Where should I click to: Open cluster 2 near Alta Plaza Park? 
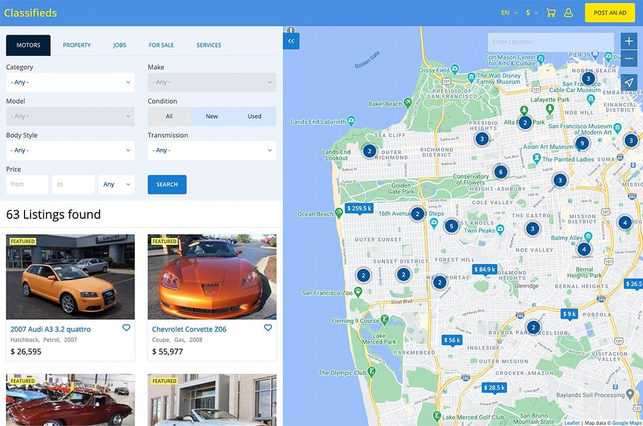[x=525, y=122]
